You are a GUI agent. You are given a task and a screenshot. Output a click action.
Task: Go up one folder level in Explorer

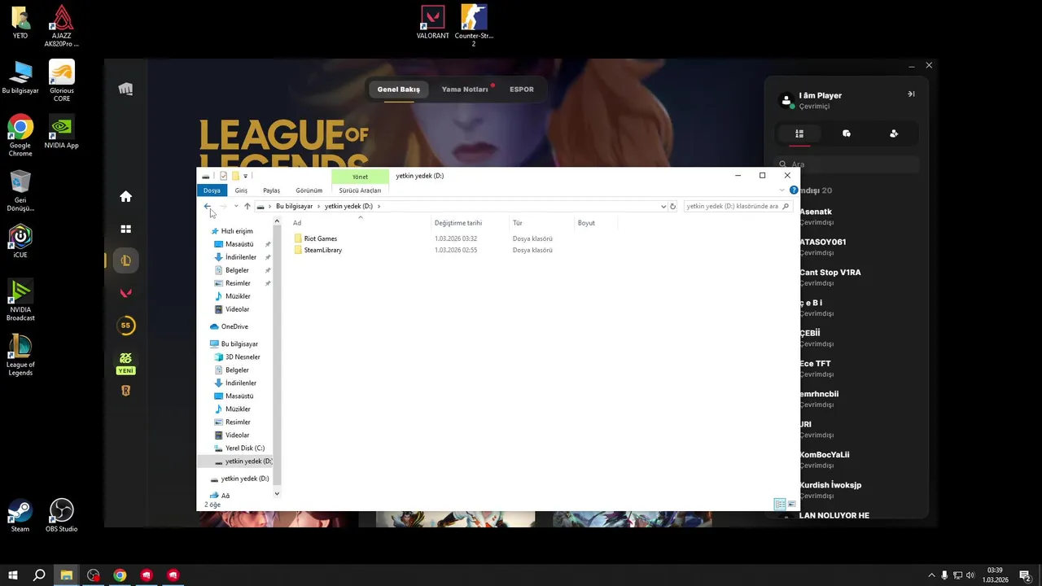click(247, 206)
